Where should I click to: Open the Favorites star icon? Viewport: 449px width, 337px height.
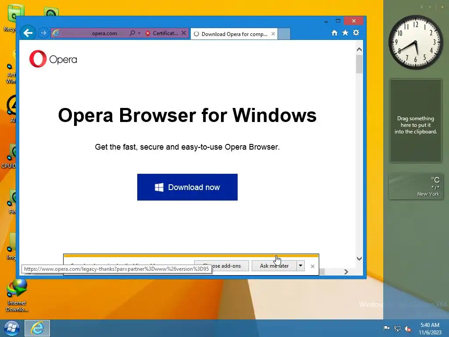346,32
